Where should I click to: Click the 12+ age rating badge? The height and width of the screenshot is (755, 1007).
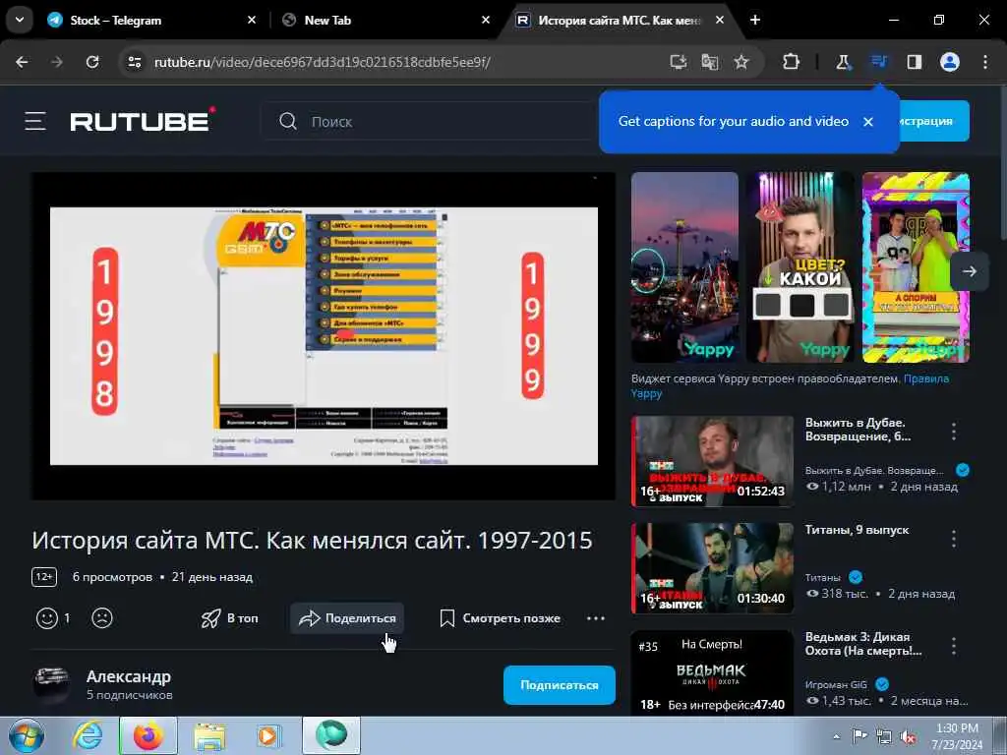pos(44,577)
